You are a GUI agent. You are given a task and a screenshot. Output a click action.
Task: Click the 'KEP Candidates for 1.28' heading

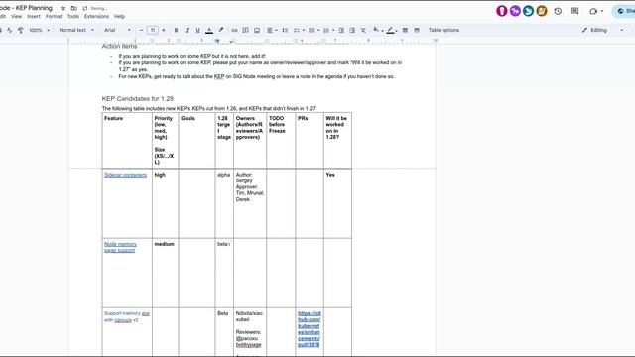point(137,99)
